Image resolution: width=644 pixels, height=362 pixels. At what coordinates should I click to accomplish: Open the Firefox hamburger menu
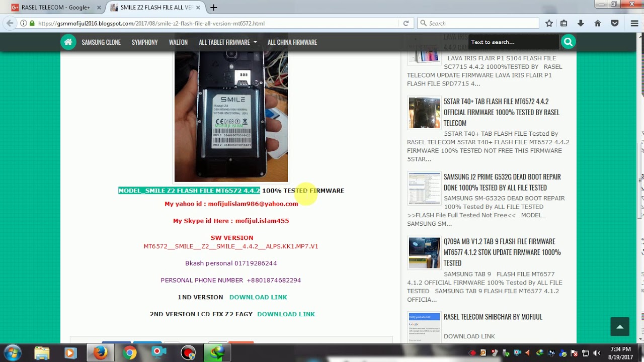tap(634, 23)
